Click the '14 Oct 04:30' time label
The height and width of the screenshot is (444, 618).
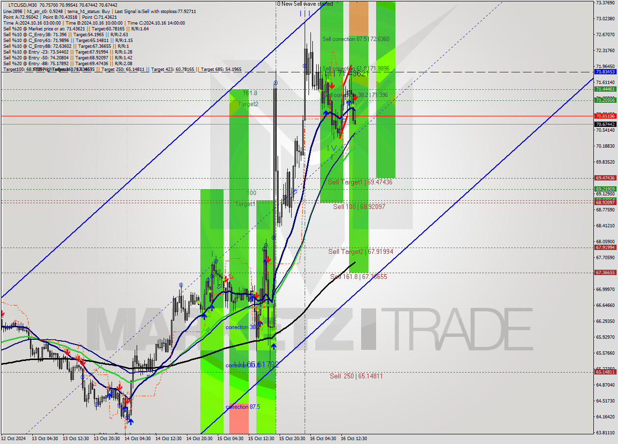click(x=137, y=439)
